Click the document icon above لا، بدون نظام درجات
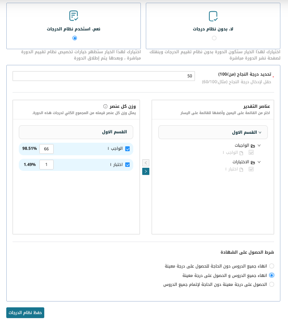 pos(213,17)
